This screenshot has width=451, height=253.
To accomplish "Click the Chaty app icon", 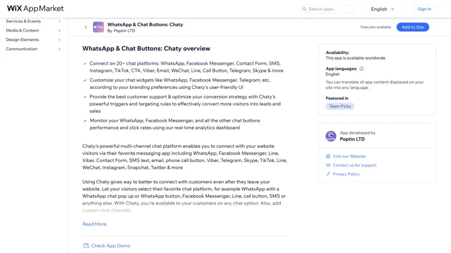I will (x=98, y=27).
